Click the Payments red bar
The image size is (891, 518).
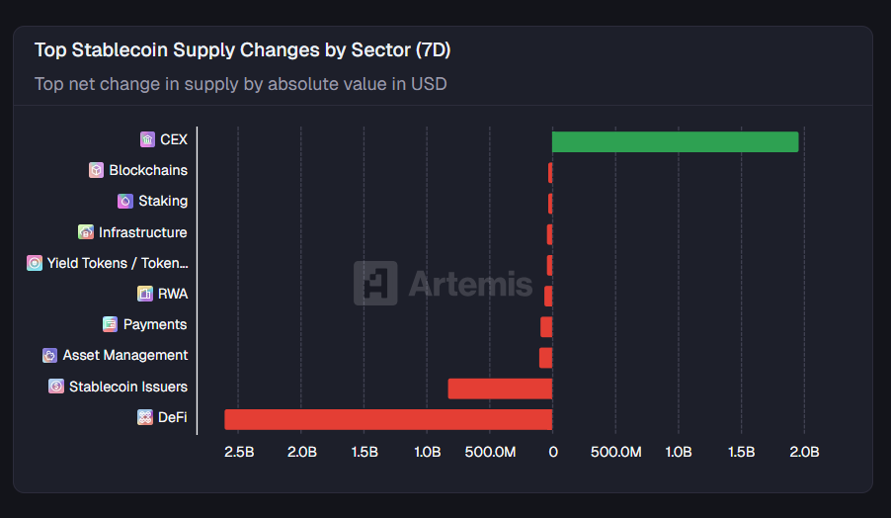(x=546, y=327)
